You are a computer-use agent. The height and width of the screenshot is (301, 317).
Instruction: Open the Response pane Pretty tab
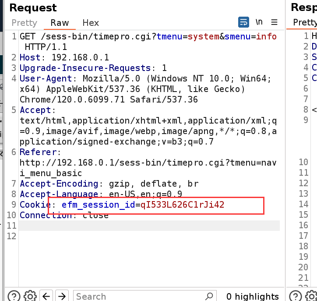pyautogui.click(x=305, y=22)
